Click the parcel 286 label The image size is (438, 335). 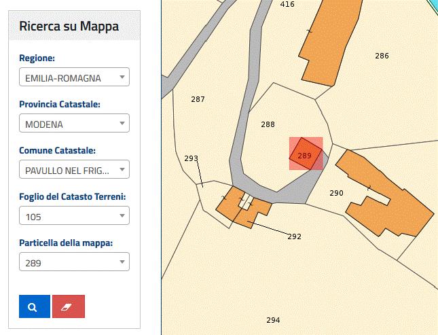(x=382, y=56)
